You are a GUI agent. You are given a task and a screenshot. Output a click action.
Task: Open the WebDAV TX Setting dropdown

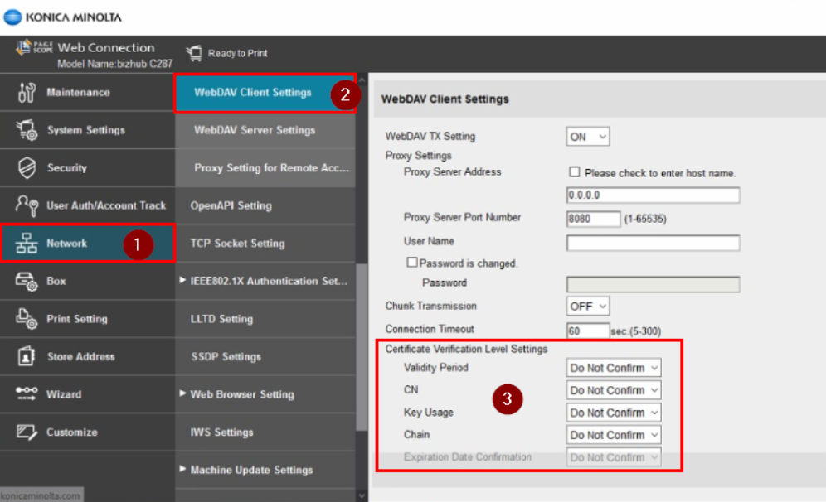pyautogui.click(x=588, y=137)
